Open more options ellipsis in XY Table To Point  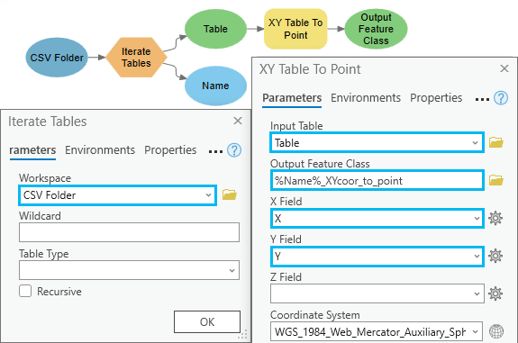click(x=482, y=99)
